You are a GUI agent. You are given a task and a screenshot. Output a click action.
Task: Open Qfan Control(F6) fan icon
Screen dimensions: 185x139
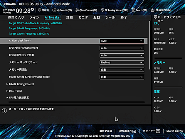[x=77, y=10]
